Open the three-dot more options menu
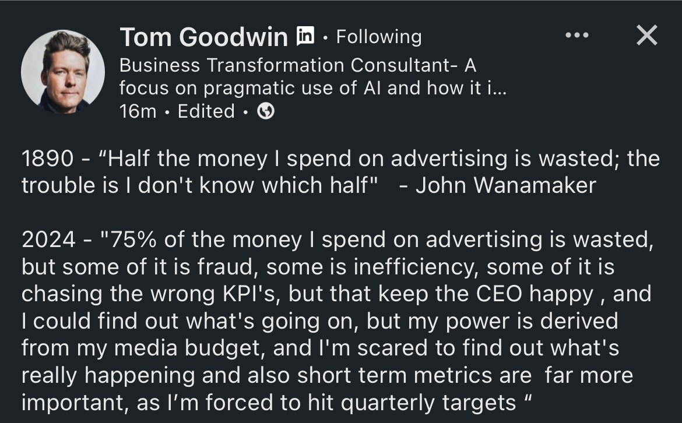This screenshot has width=682, height=423. (x=576, y=35)
